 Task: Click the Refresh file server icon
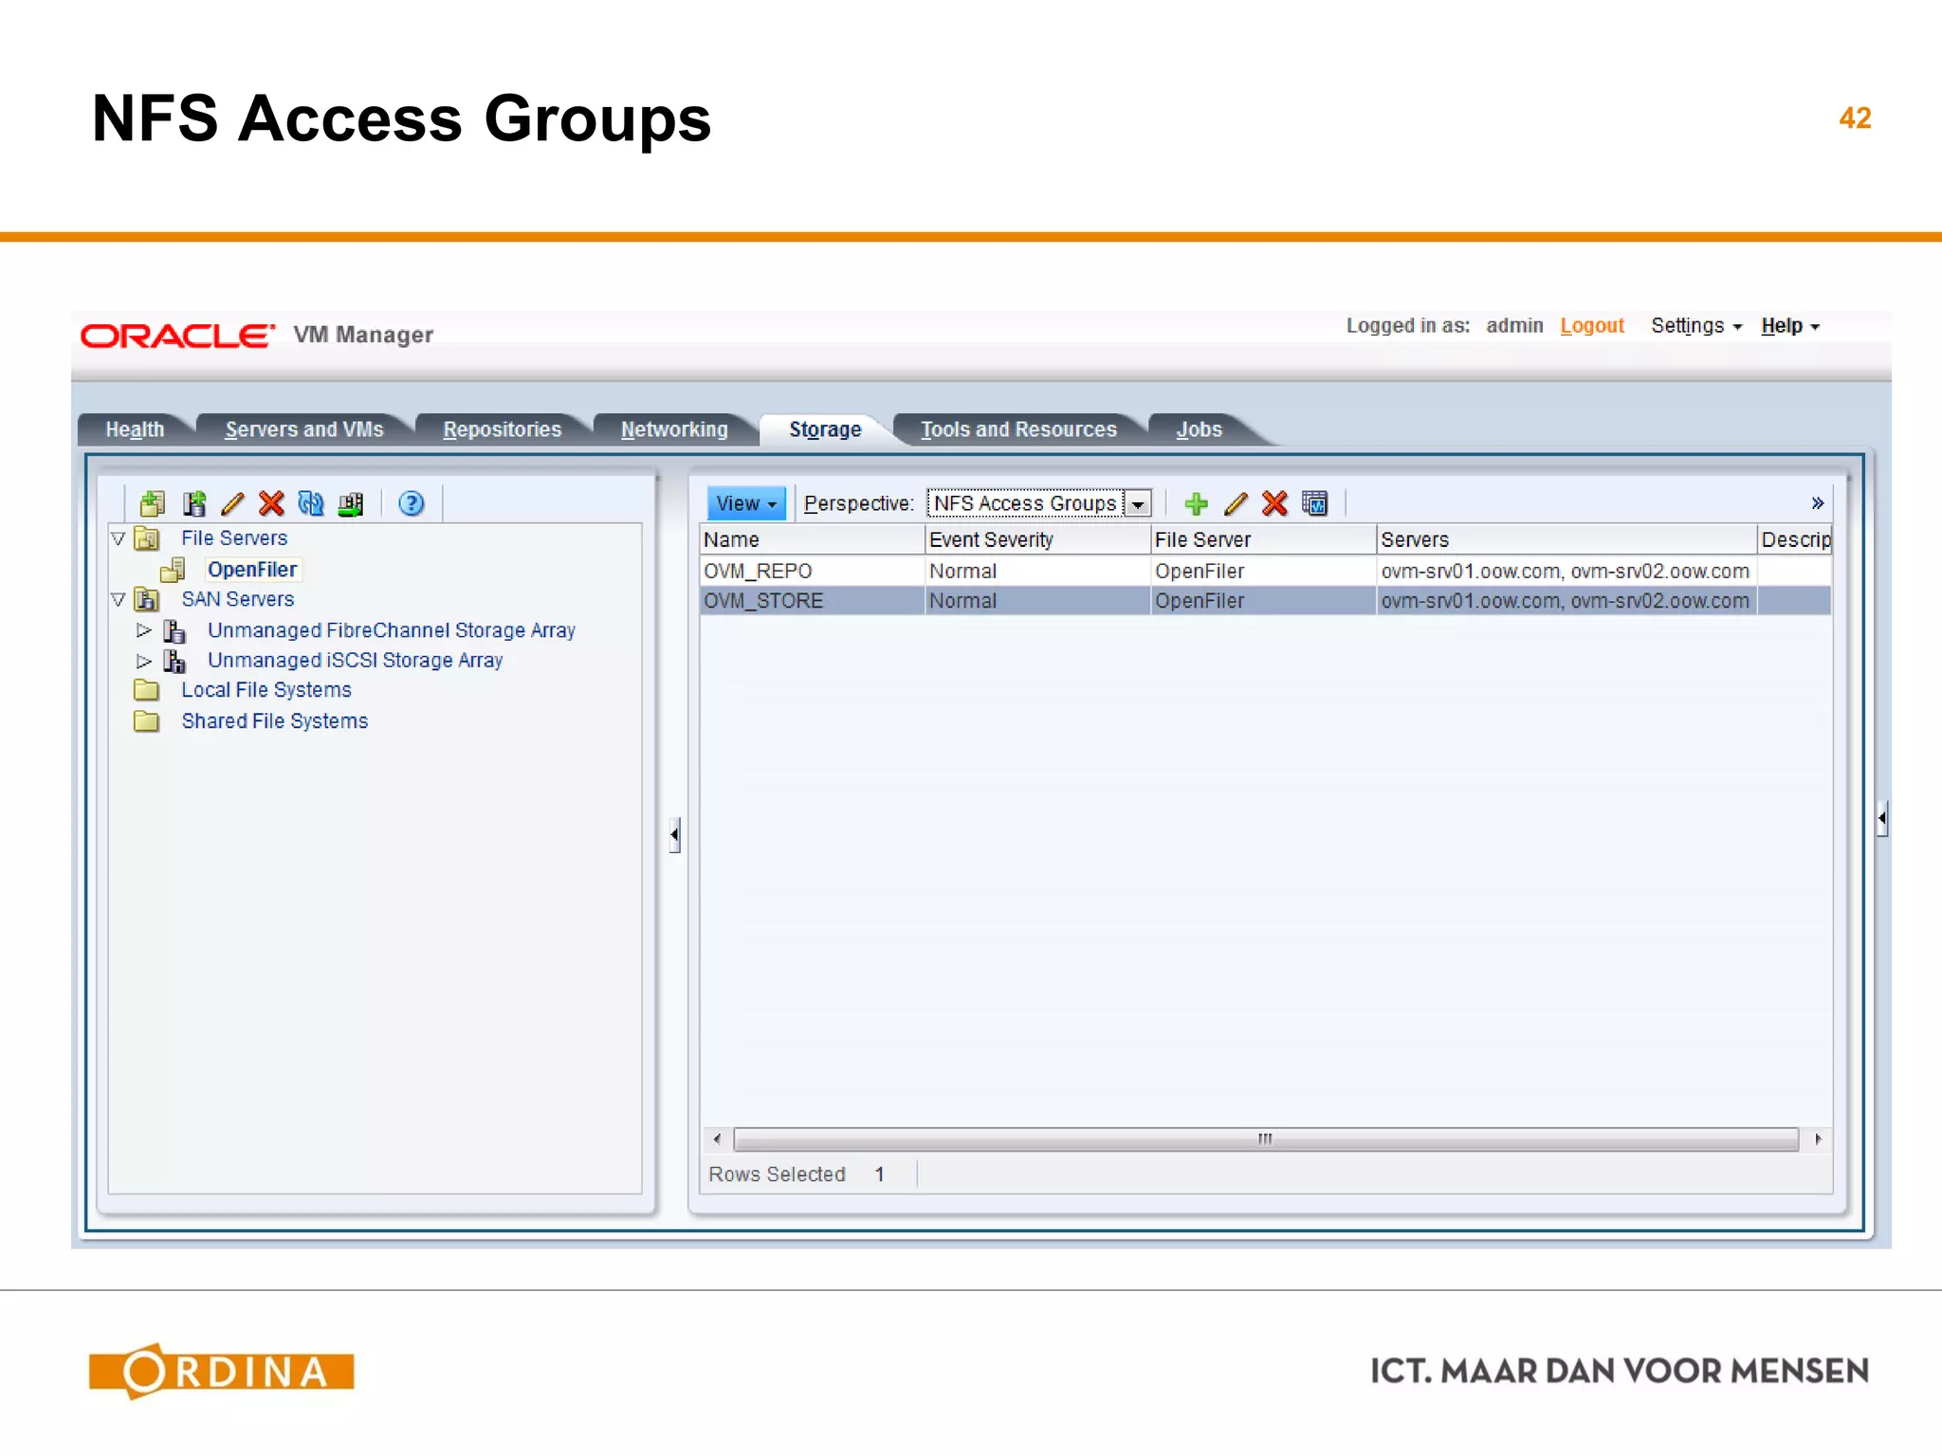(311, 503)
